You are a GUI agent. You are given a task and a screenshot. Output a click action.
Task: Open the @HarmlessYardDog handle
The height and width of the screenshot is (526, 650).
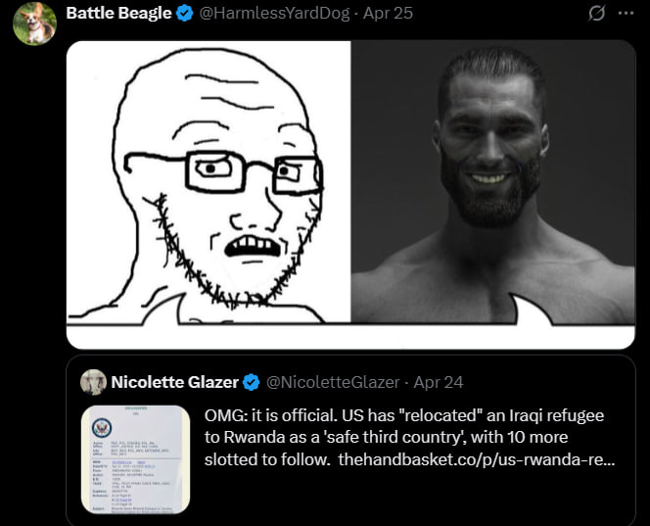tap(274, 14)
